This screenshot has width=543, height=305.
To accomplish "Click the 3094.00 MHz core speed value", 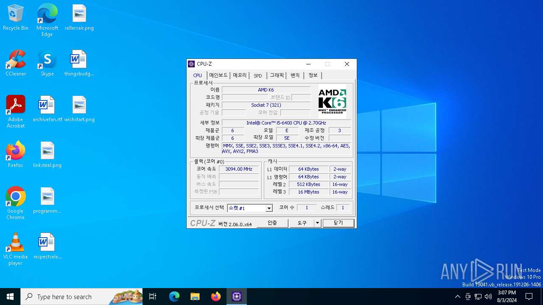I will pos(239,169).
